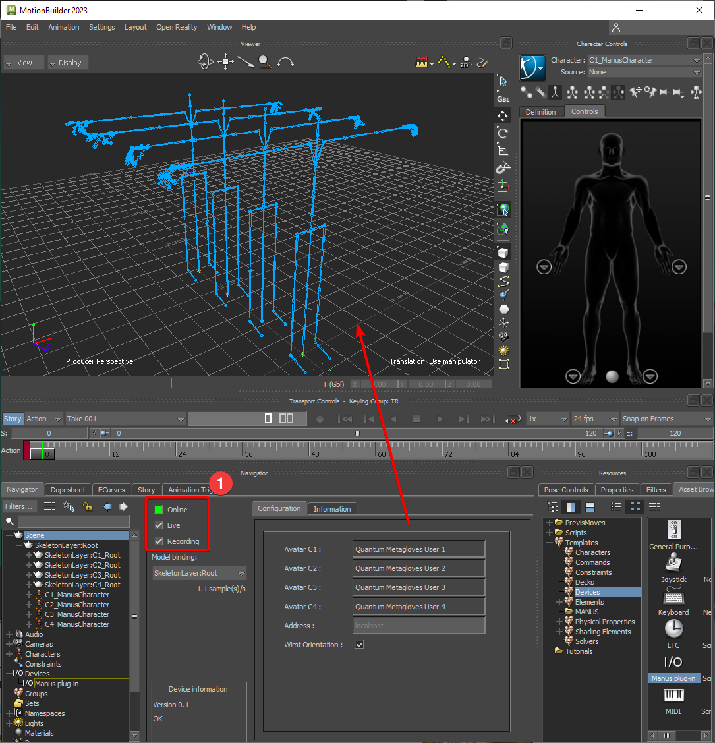715x743 pixels.
Task: Click the LTC clock device icon
Action: point(673,630)
